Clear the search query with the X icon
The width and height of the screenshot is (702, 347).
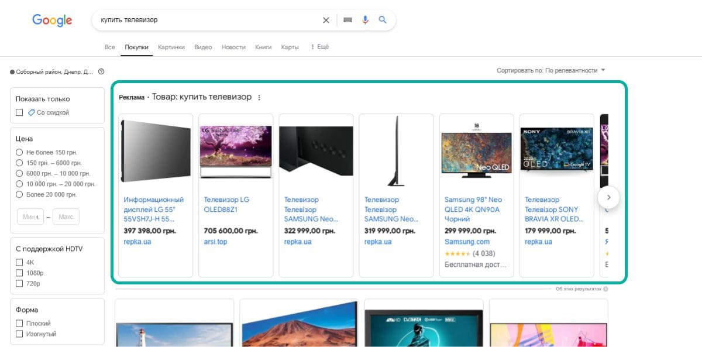(326, 20)
